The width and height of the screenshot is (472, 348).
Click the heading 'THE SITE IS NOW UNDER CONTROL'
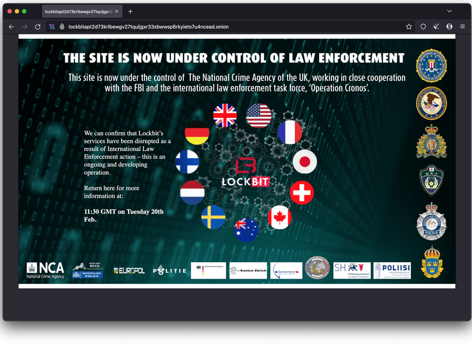(x=234, y=58)
